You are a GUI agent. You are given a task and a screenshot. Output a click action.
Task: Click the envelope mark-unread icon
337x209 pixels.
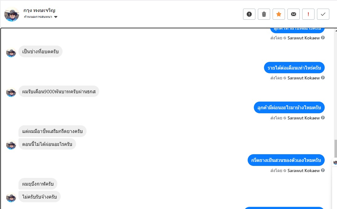(294, 14)
